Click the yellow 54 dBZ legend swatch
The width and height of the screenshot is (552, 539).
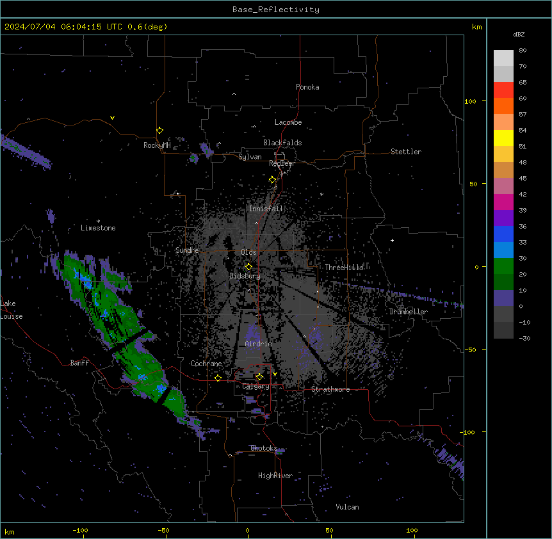click(503, 138)
